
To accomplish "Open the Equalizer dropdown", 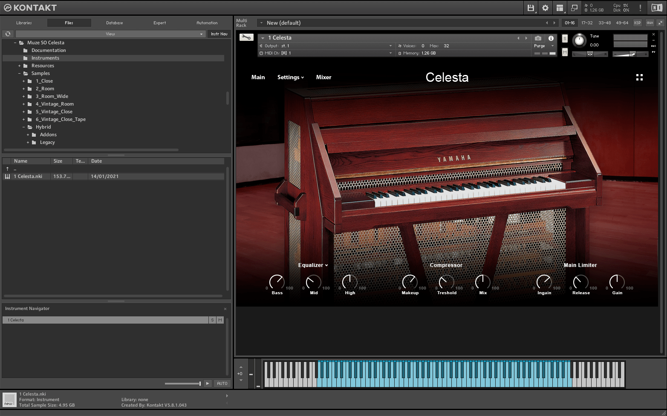I will click(313, 265).
